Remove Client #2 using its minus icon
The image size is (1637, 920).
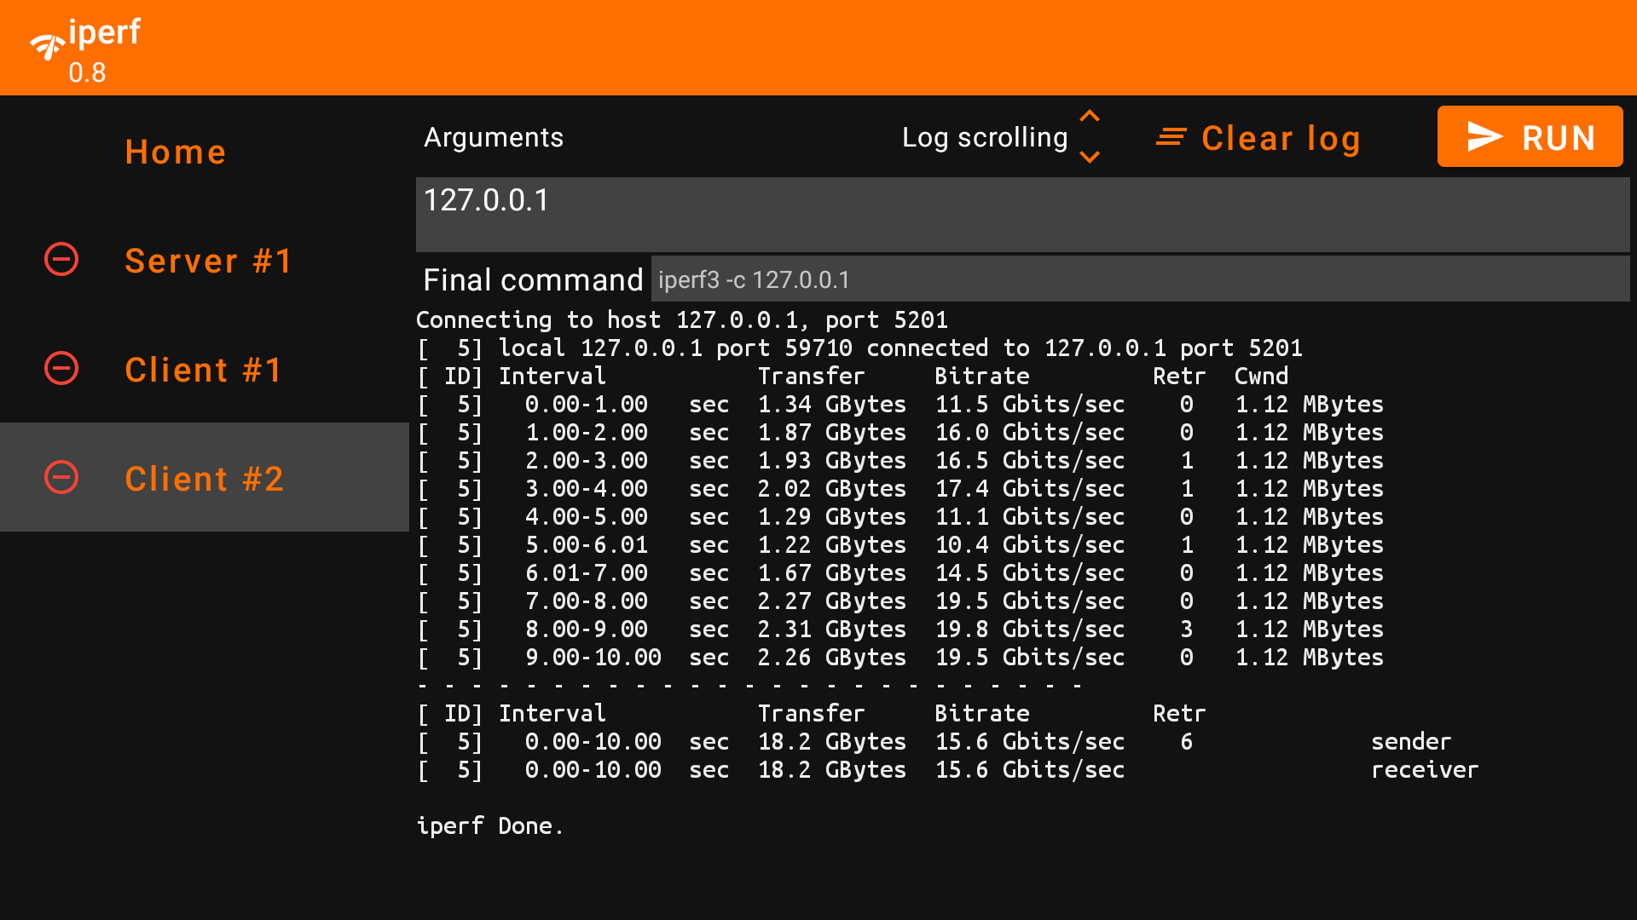tap(61, 478)
